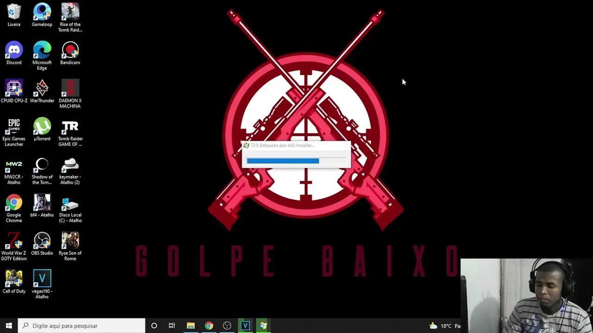Screen dimensions: 593x333
Task: Open Microsoft Edge desktop shortcut
Action: (42, 50)
